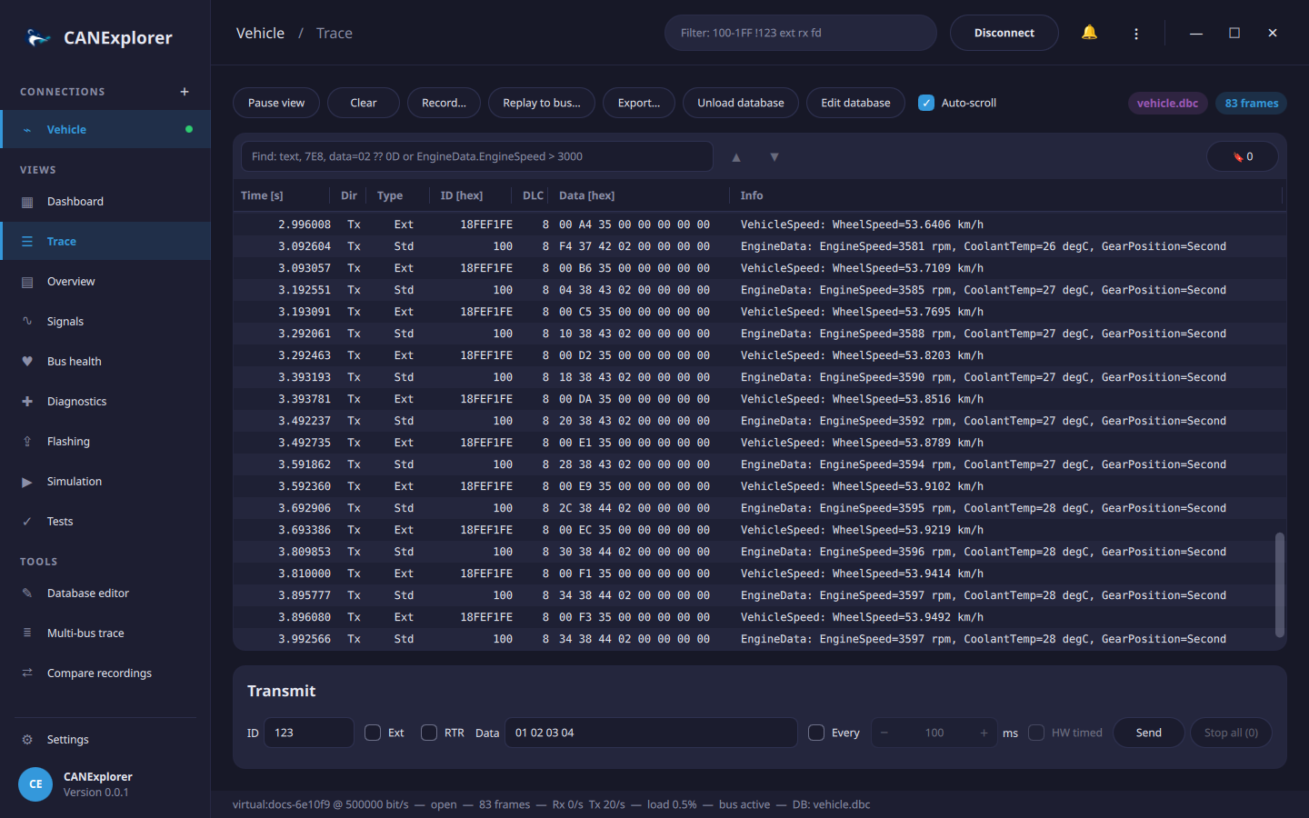
Task: Jump to previous find match arrow
Action: click(736, 157)
